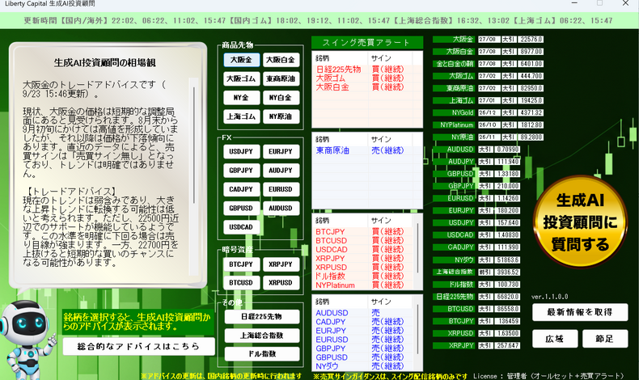Click the crypto buy-signals list scrollbar
This screenshot has height=380, width=639.
tap(417, 248)
